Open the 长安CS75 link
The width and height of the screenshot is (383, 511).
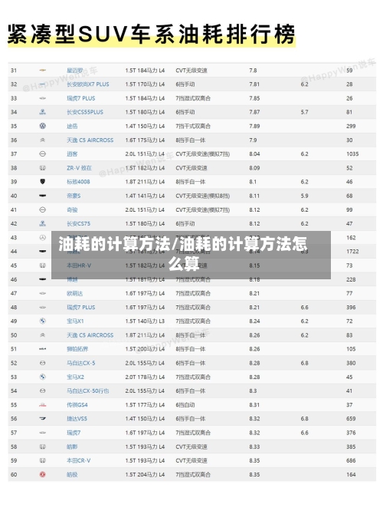(78, 223)
